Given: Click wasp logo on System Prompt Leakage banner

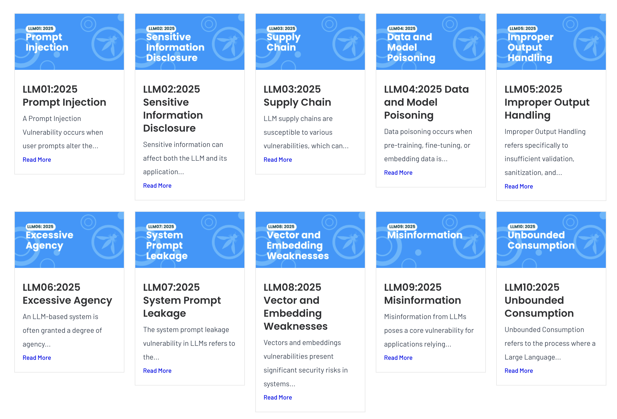Looking at the screenshot, I should [229, 242].
